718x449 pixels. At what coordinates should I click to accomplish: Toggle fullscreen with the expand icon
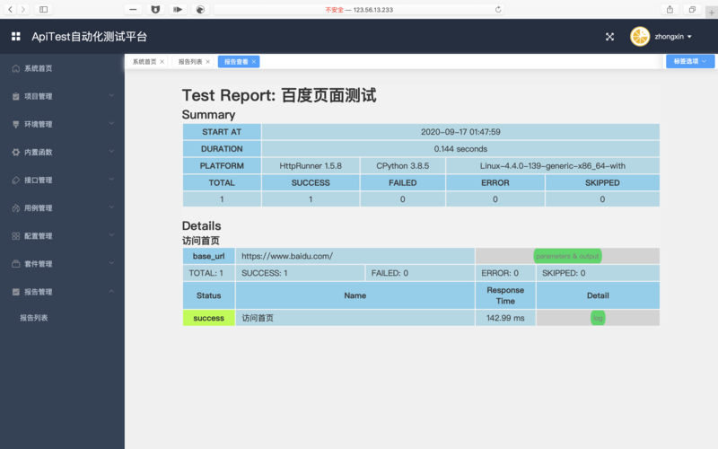coord(609,37)
